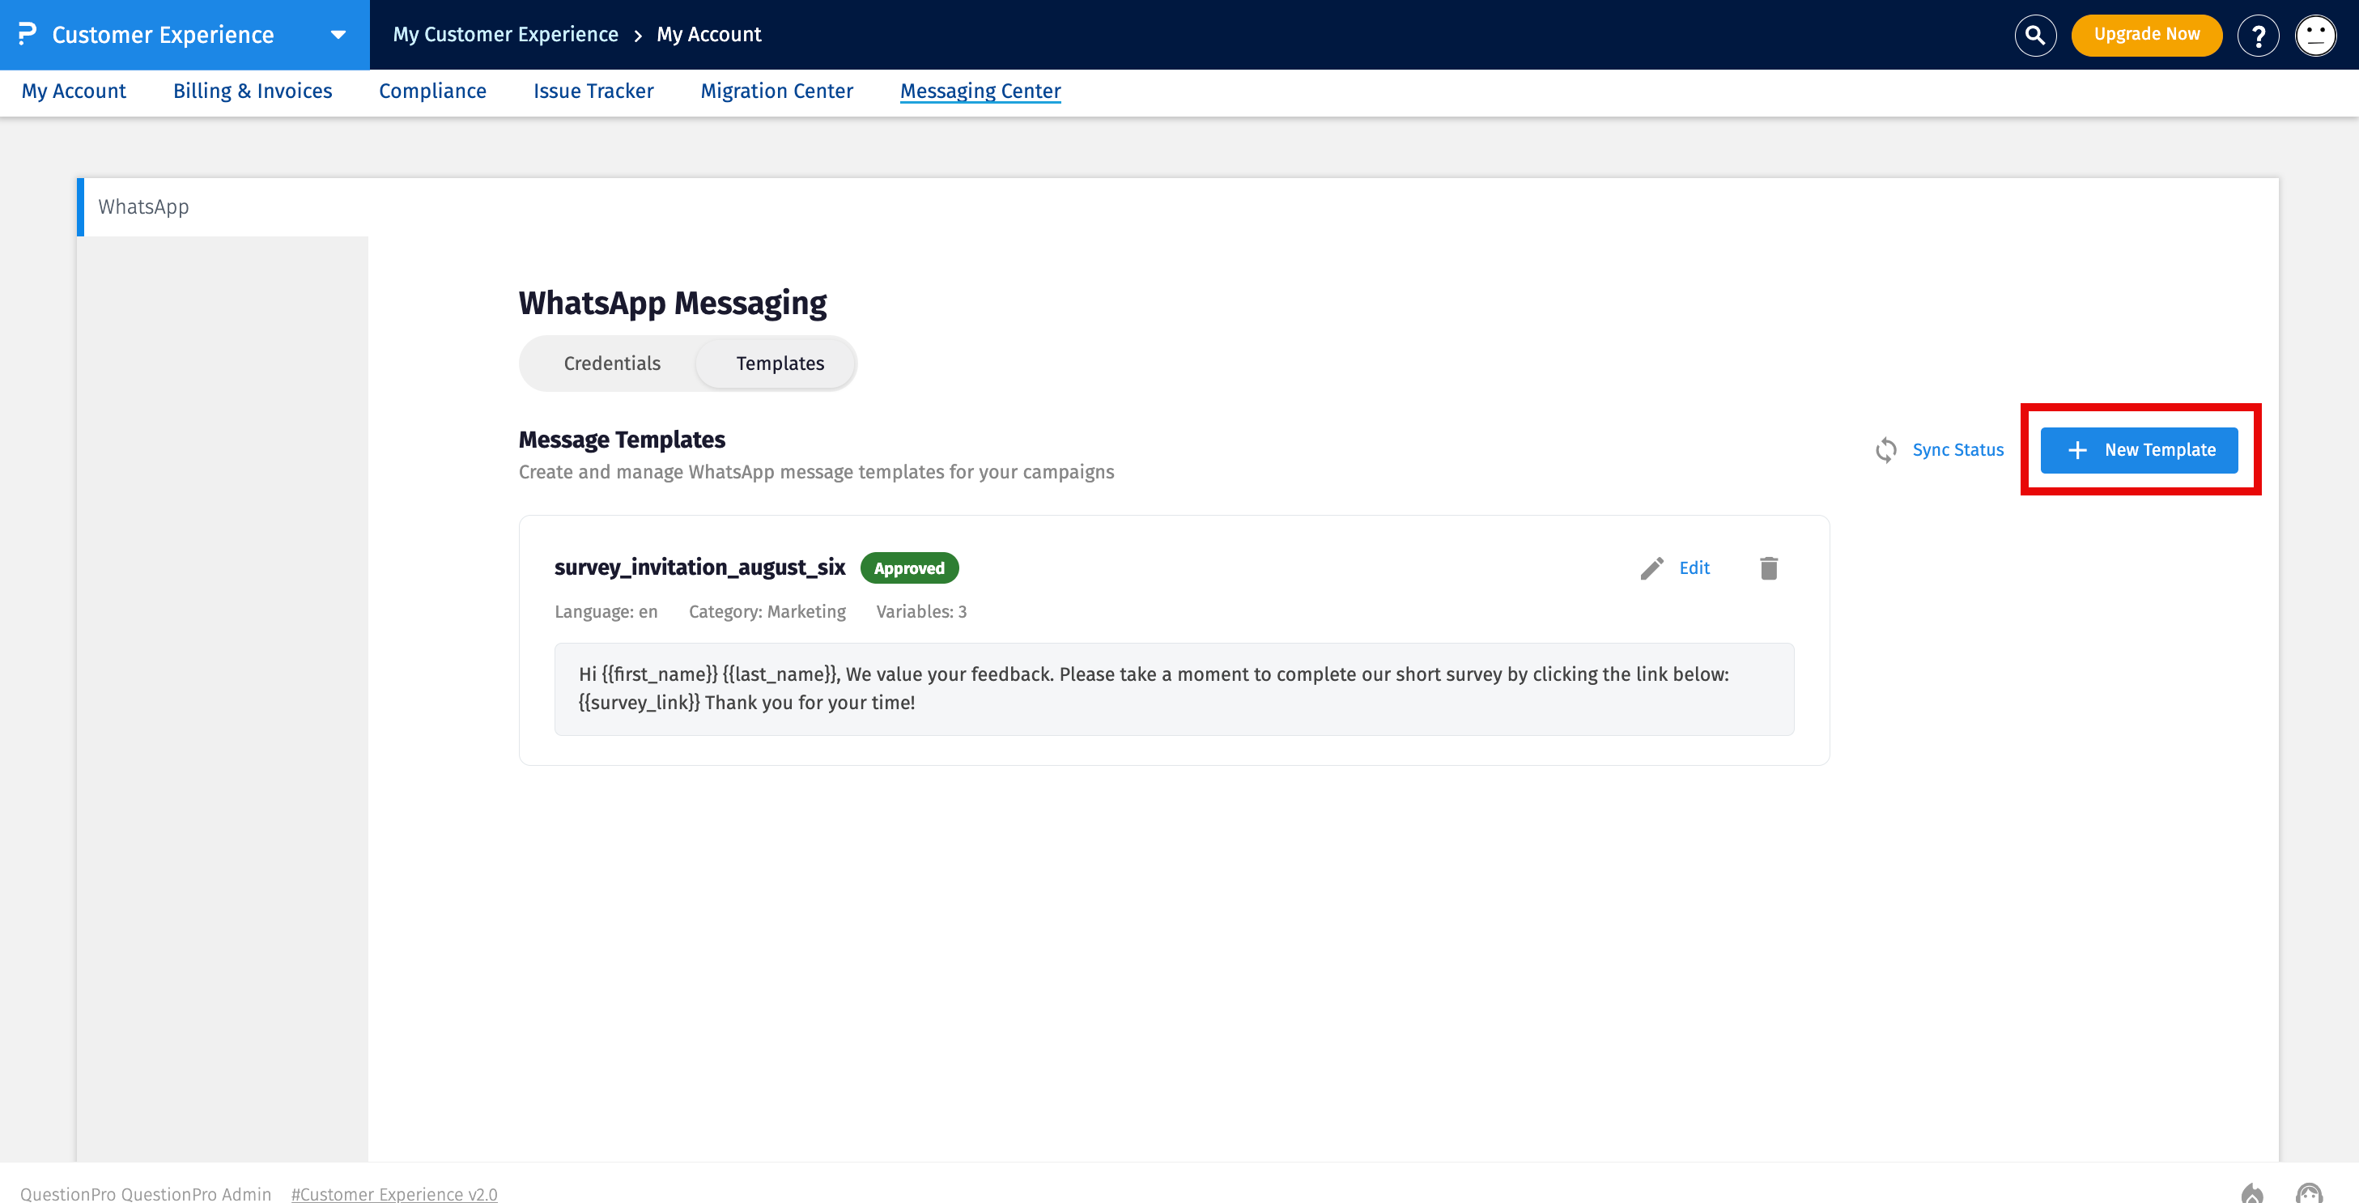The image size is (2359, 1203).
Task: Click the 'Language: en' label
Action: coord(606,611)
